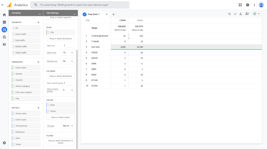This screenshot has height=149, width=267.
Task: Expand the Nested rows dropdown
Action: coord(68,61)
